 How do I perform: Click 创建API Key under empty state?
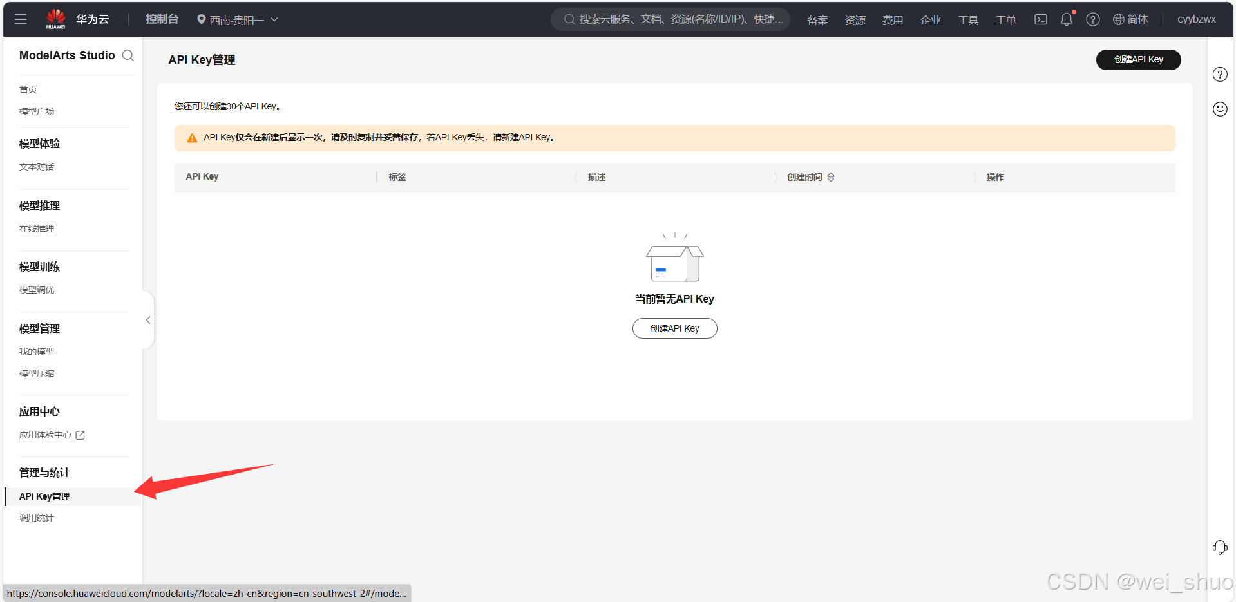pyautogui.click(x=674, y=328)
